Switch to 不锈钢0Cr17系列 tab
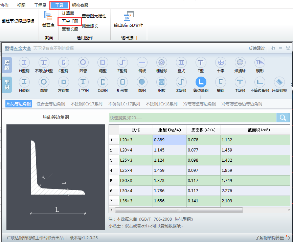The height and width of the screenshot is (242, 293). coord(87,104)
